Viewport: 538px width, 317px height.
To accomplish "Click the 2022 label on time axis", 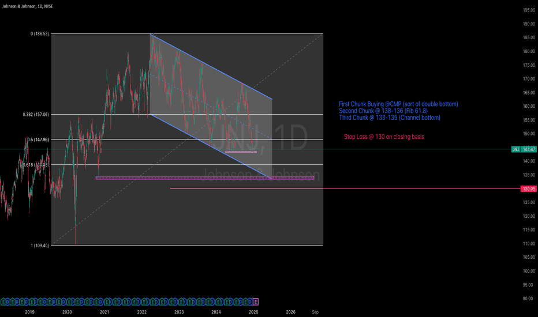I will coord(141,312).
